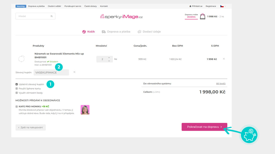Click the search magnifier icon
The image size is (275, 154).
(x=52, y=16)
